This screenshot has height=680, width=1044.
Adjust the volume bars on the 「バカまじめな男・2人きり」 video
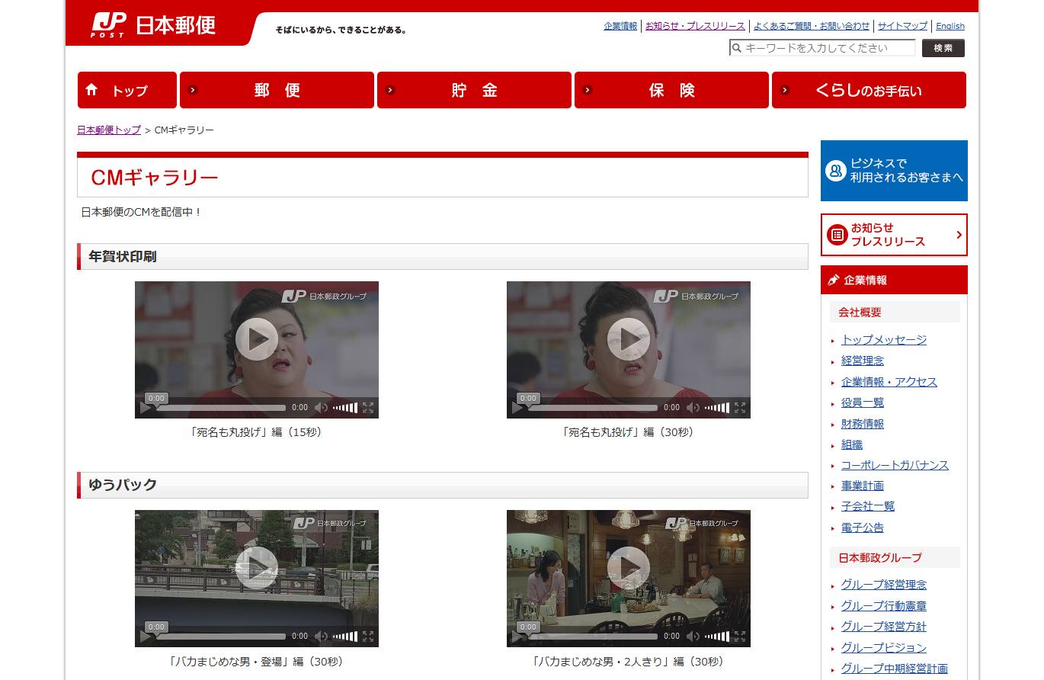point(717,637)
